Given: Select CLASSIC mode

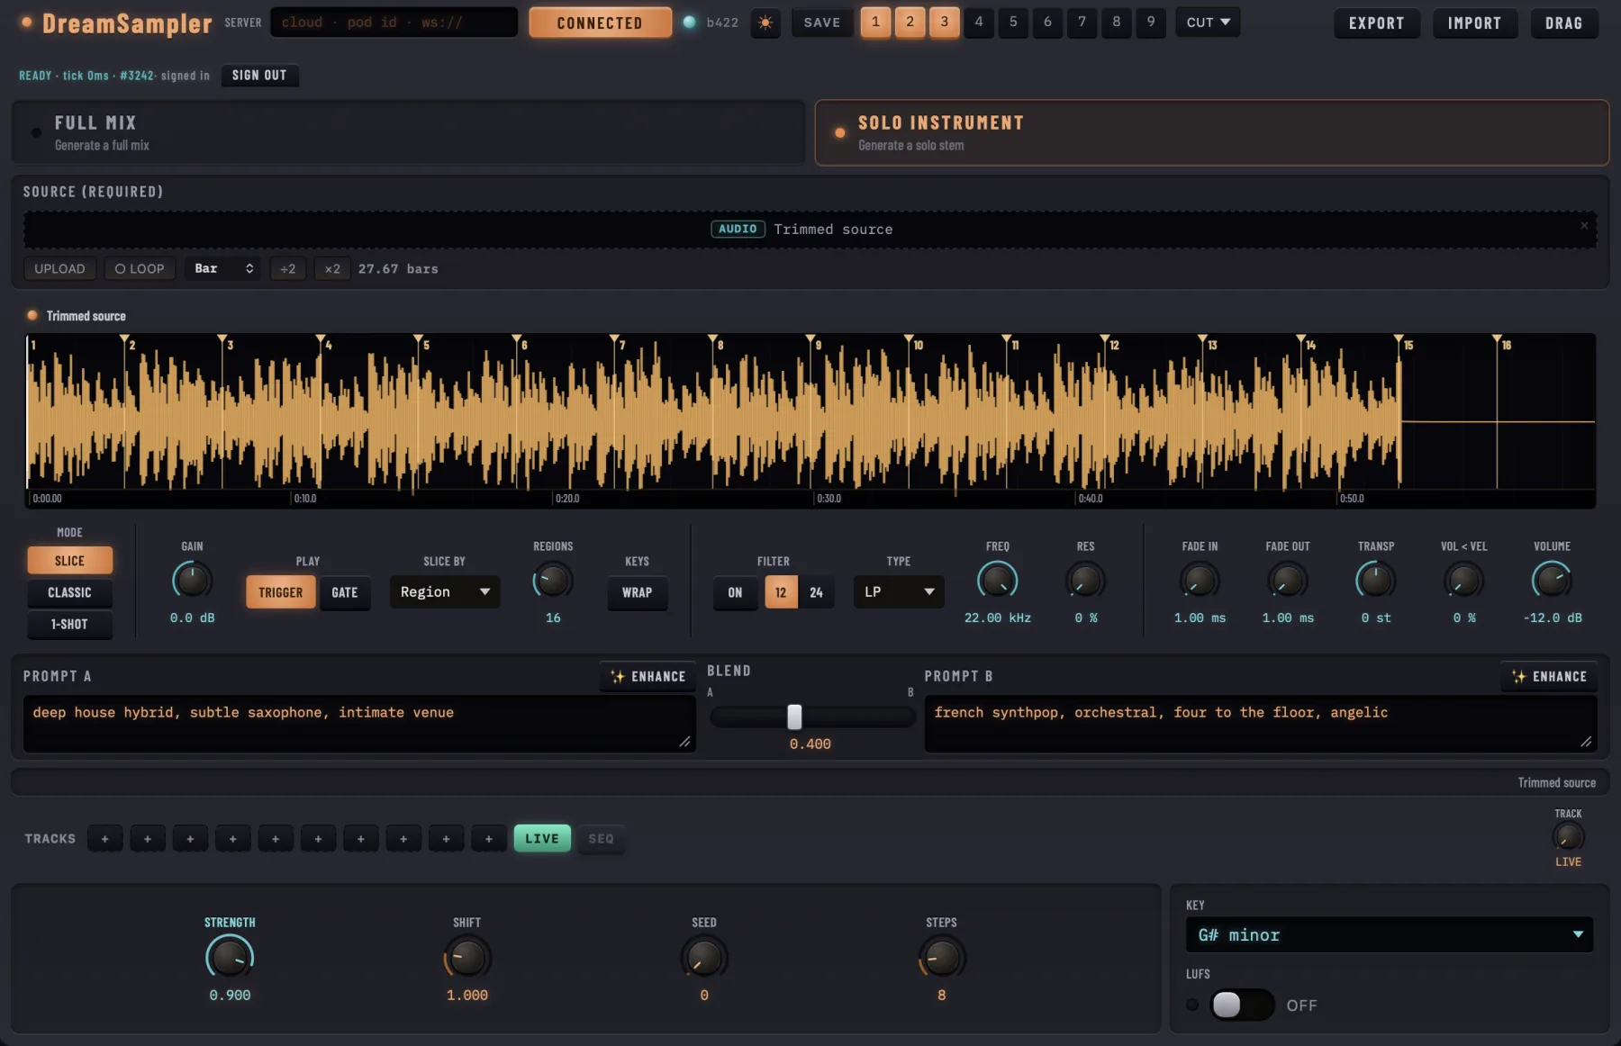Looking at the screenshot, I should coord(69,592).
